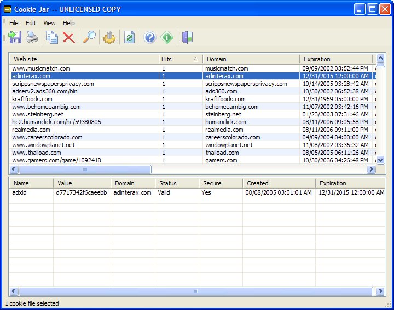The image size is (394, 310).
Task: Click the d7717342f6caeebb value cell
Action: click(82, 192)
